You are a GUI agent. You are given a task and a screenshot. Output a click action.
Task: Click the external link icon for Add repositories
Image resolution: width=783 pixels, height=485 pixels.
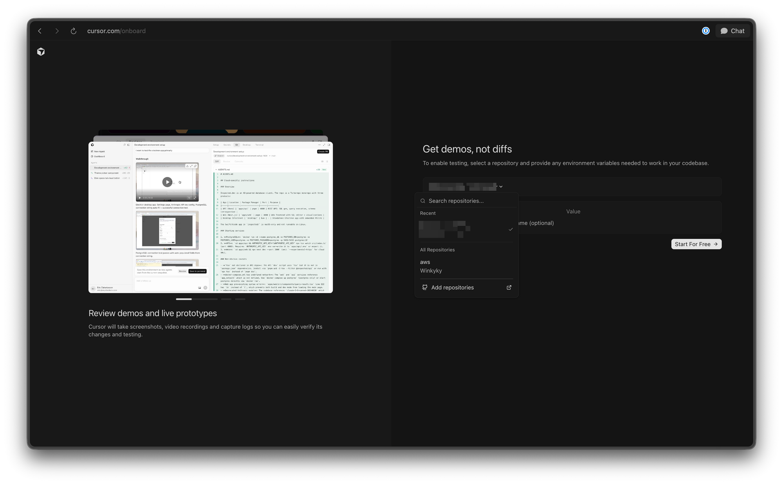tap(509, 287)
